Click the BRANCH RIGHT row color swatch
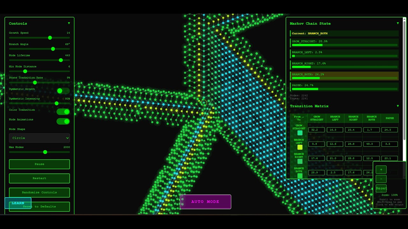Screen dimensions: 408x229 pos(300,161)
